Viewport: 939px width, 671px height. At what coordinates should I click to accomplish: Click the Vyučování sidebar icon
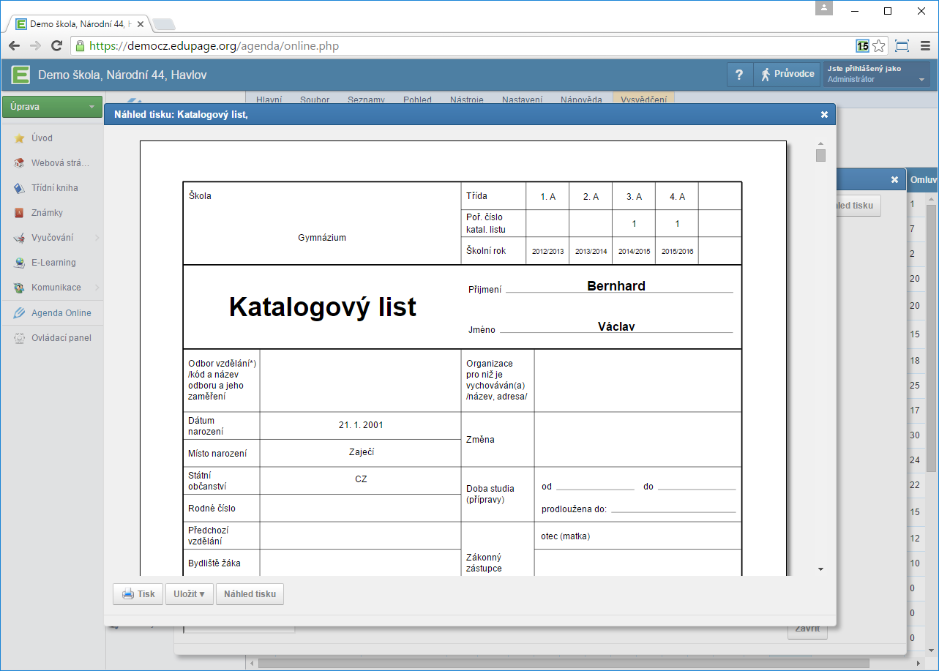coord(20,238)
